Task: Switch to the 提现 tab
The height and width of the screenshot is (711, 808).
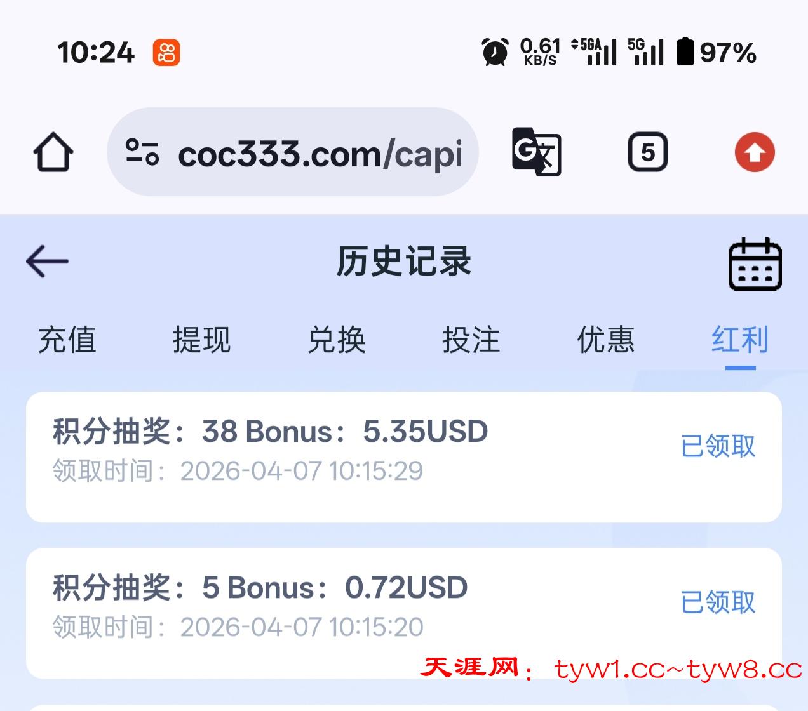Action: click(202, 340)
